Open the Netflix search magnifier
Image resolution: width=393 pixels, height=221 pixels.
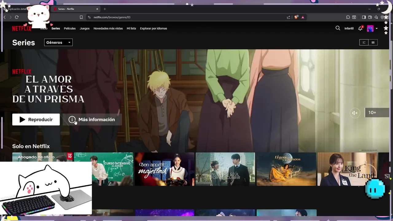[338, 28]
